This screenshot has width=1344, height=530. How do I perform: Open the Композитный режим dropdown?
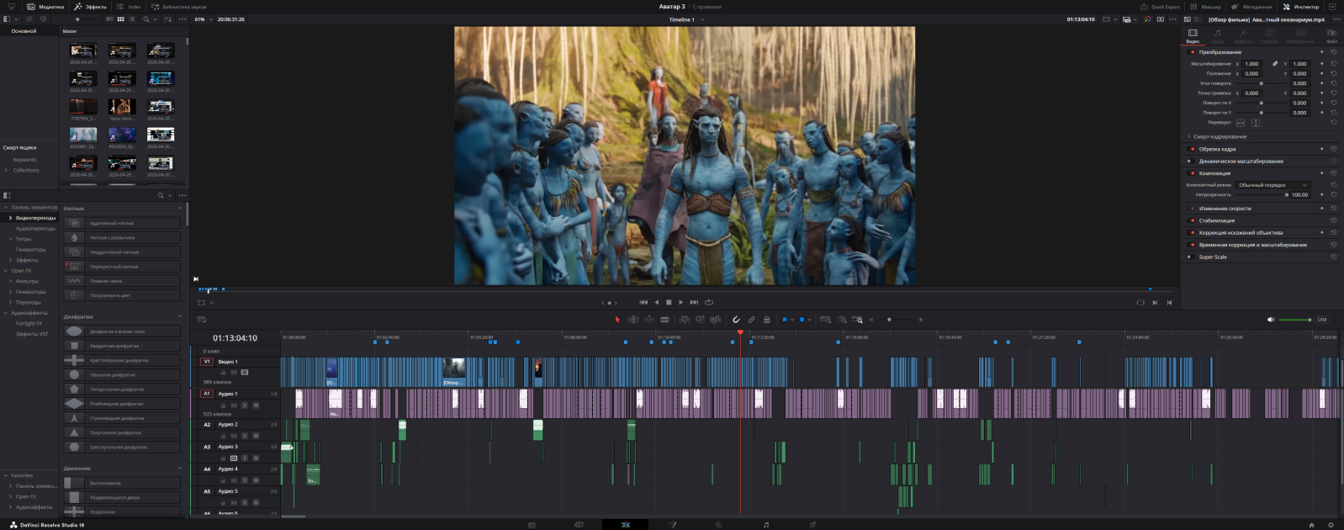tap(1273, 185)
